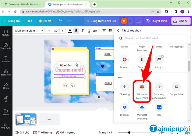Go back to Trang chủ home
Viewport: 192px width, 136px height.
pyautogui.click(x=12, y=21)
